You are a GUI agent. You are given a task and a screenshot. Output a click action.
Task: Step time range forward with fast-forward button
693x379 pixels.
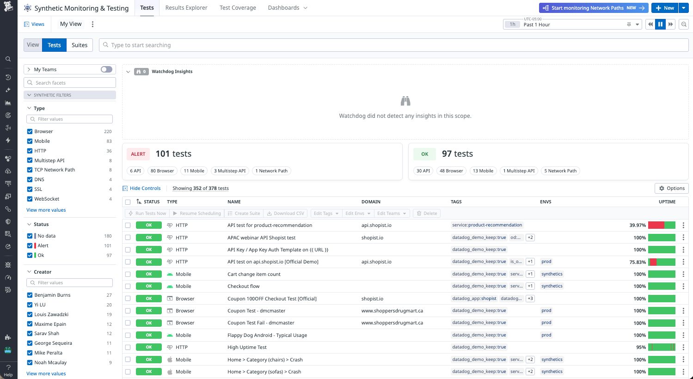[670, 24]
